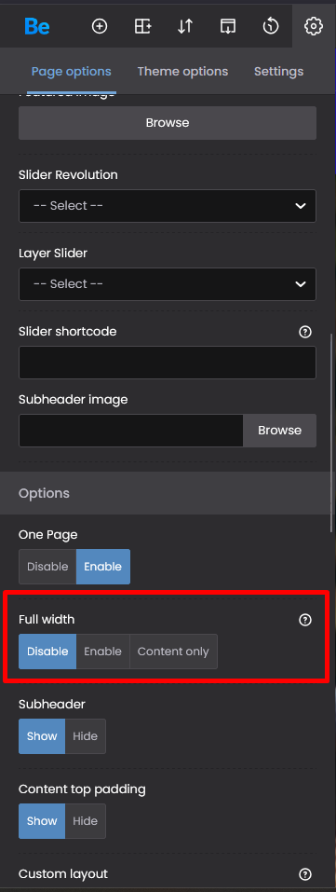Browse for a Subheader image
Screen dimensions: 336x892
pos(280,431)
